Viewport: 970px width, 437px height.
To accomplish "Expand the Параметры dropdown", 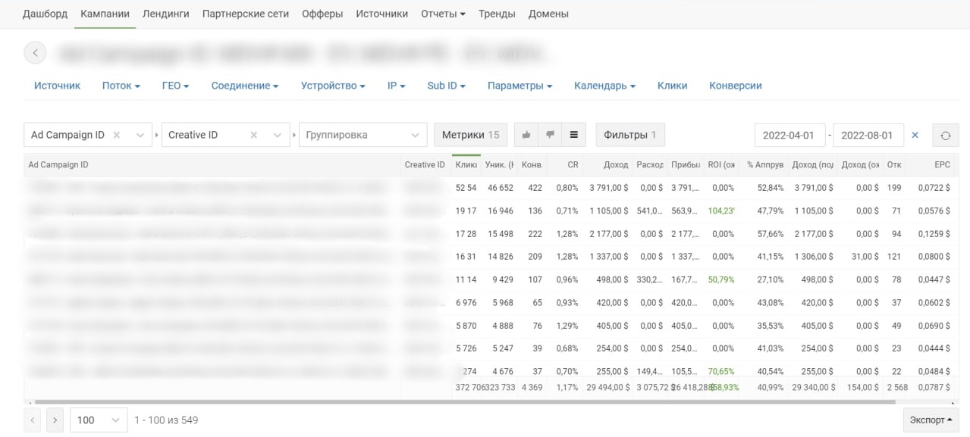I will (520, 86).
